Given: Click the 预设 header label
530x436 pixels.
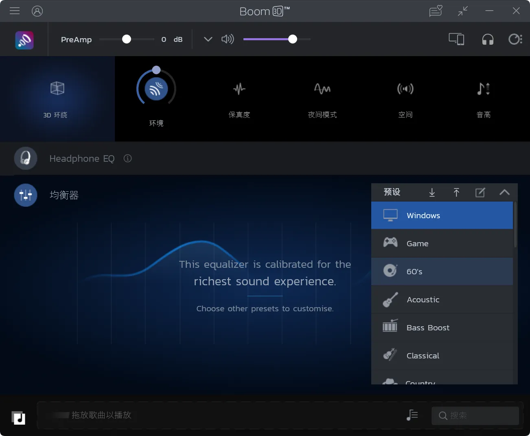Looking at the screenshot, I should point(392,192).
